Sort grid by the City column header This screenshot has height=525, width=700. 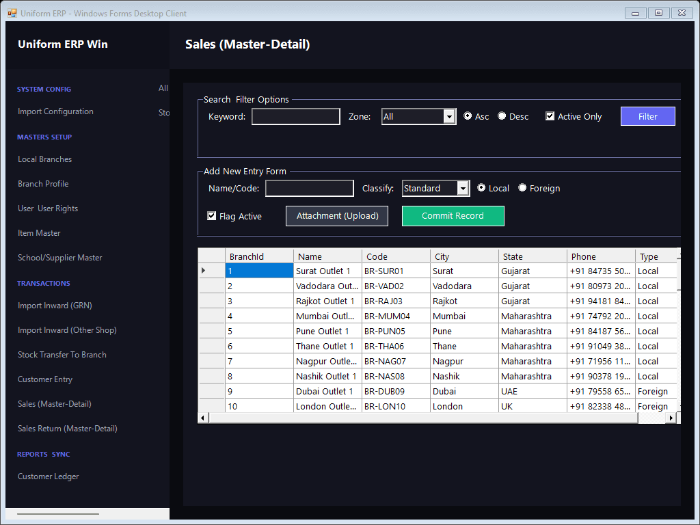pos(464,256)
